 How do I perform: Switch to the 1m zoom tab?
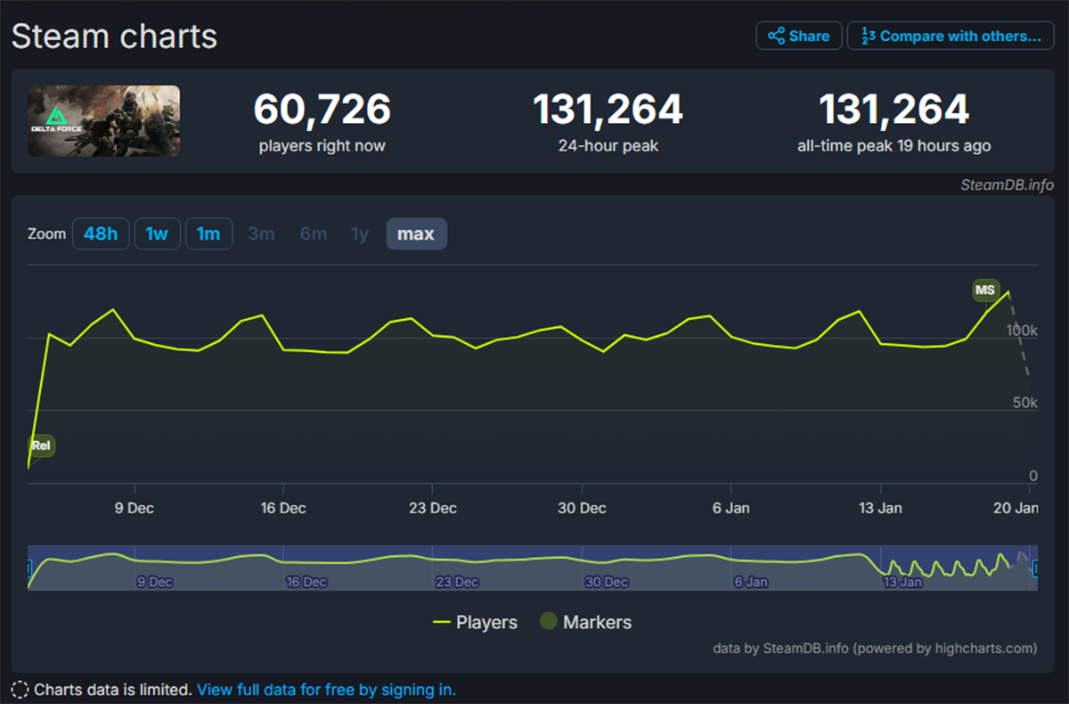pyautogui.click(x=208, y=233)
